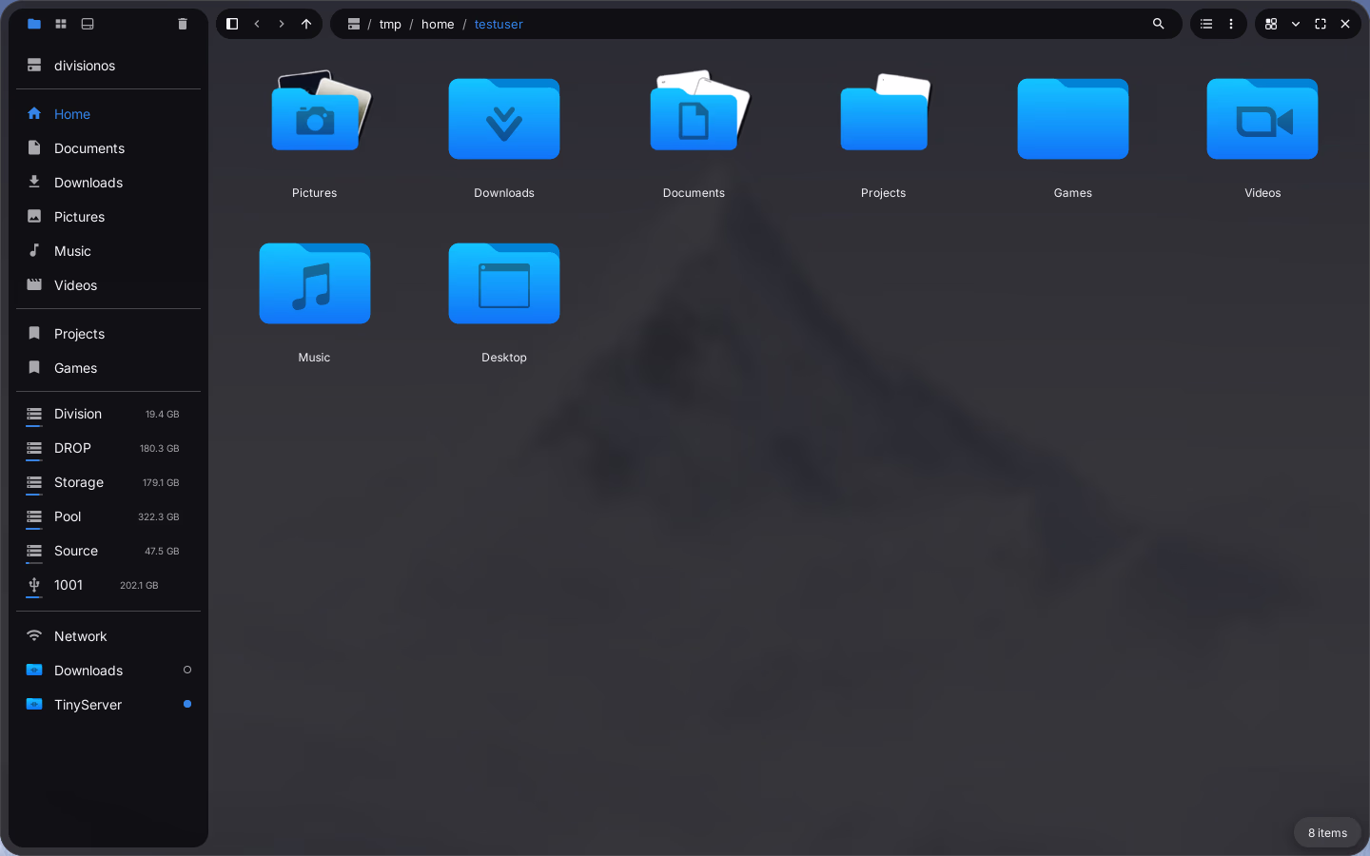This screenshot has height=856, width=1370.
Task: Open Music from the sidebar
Action: [108, 251]
